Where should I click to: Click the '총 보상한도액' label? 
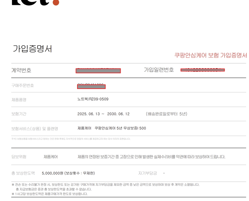coord(23,173)
